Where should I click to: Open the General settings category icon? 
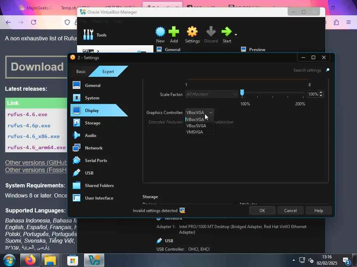coord(76,85)
